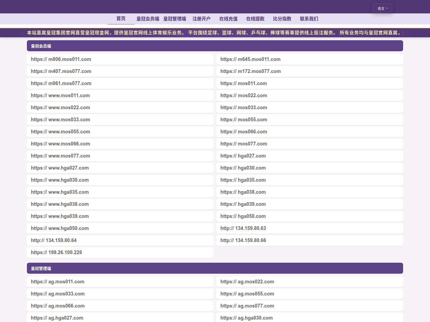Open link www.mos033.com
The image size is (430, 322).
point(120,120)
